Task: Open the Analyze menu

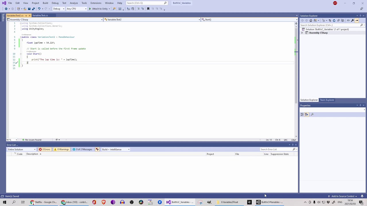Action: tap(74, 3)
